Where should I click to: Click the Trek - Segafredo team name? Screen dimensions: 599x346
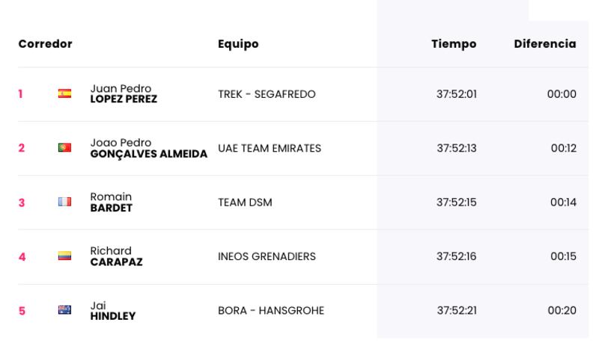[x=267, y=94]
